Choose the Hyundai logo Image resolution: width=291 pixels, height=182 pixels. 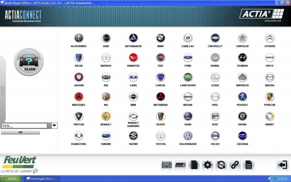pyautogui.click(x=242, y=58)
